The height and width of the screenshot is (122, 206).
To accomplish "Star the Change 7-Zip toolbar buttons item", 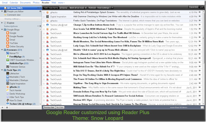I will (44, 25).
